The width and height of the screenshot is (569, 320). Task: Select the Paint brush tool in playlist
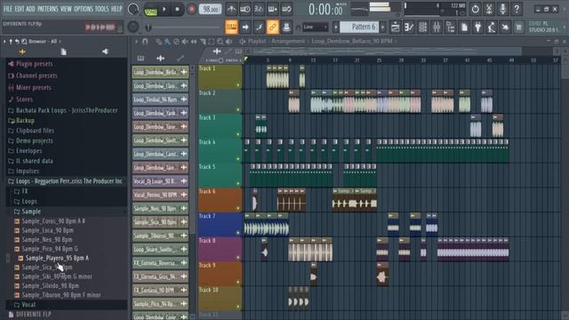click(x=167, y=42)
